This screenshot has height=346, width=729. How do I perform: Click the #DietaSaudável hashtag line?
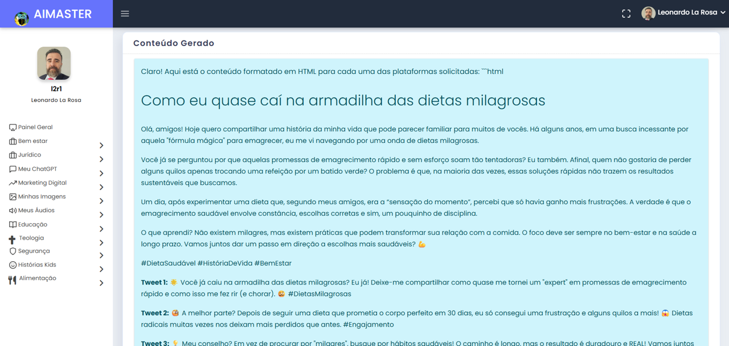click(216, 263)
